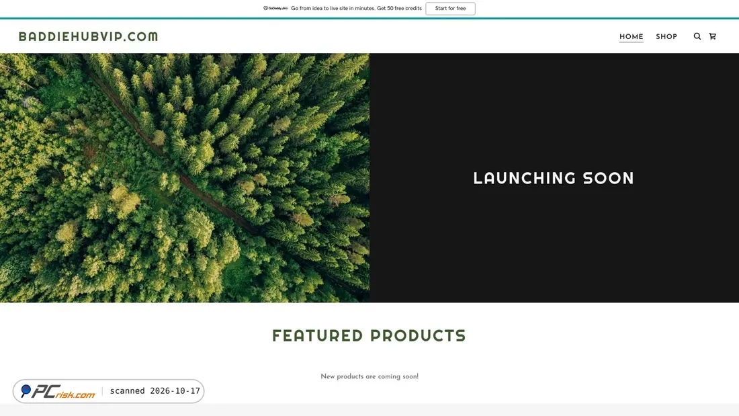
Task: Click the FEATURED PRODUCTS heading
Action: [369, 336]
